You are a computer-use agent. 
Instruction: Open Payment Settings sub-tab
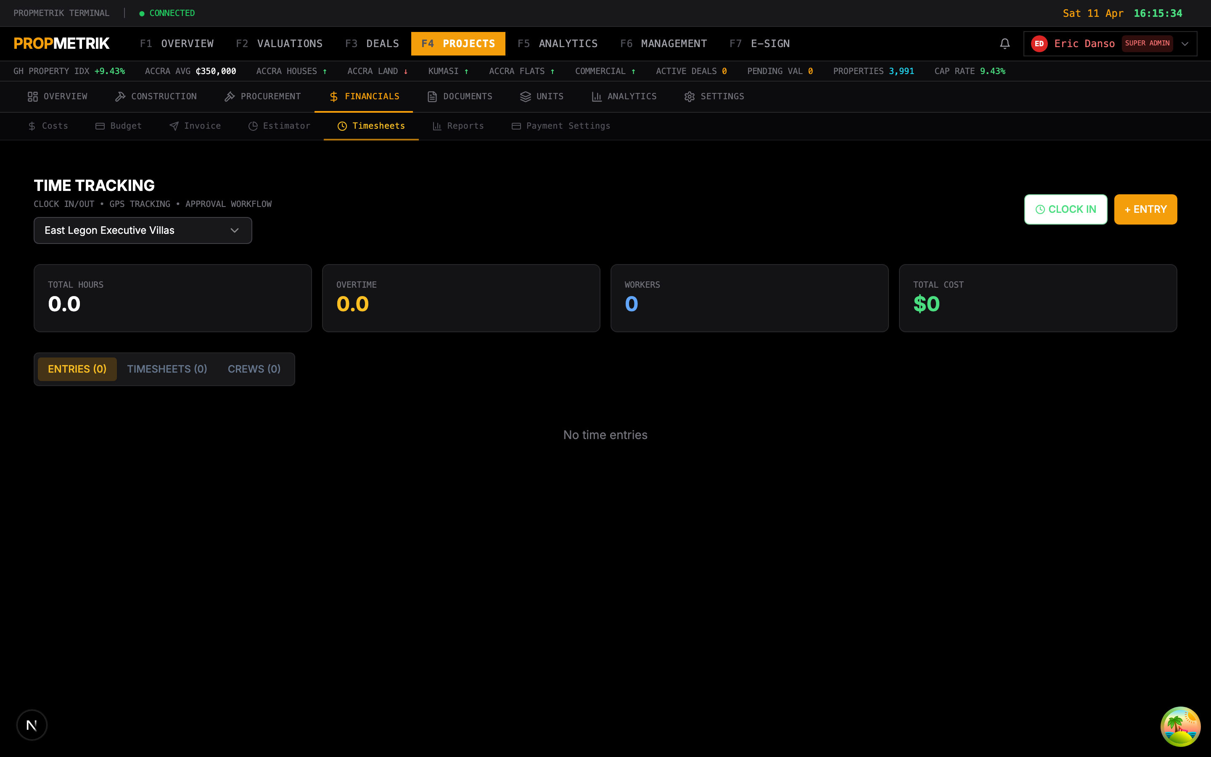tap(561, 126)
